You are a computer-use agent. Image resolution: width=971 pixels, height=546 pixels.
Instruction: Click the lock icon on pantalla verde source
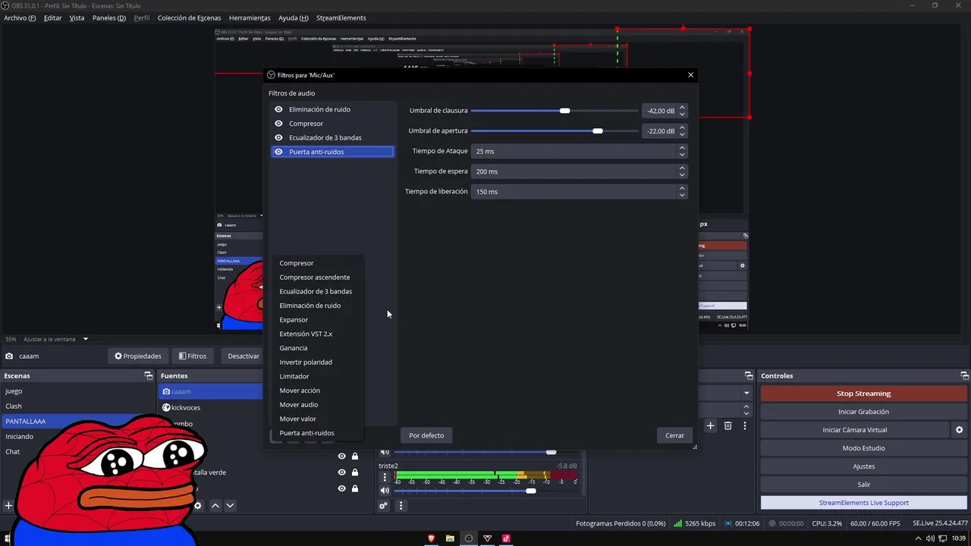click(354, 472)
